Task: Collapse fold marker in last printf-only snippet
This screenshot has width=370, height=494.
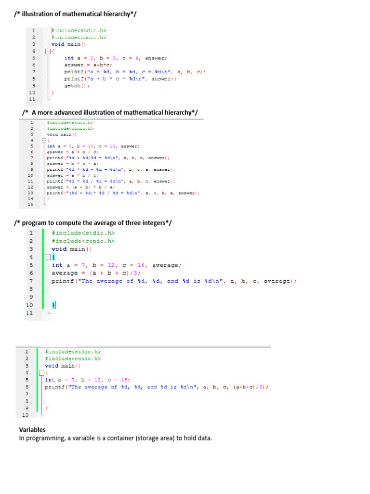Action: [x=41, y=373]
